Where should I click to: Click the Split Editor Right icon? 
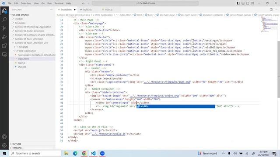click(271, 10)
